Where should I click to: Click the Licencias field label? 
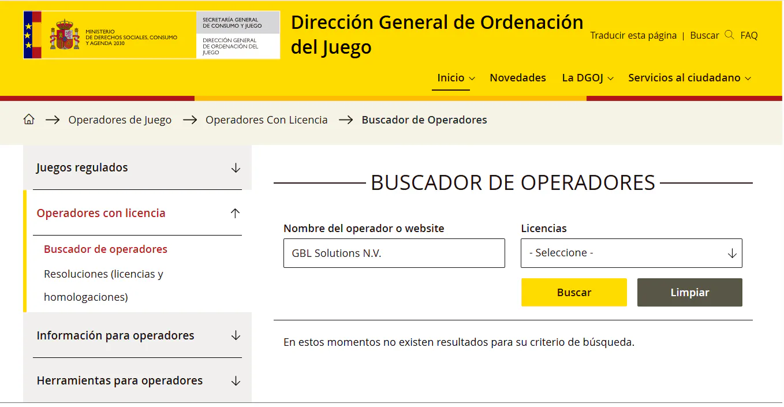(544, 228)
